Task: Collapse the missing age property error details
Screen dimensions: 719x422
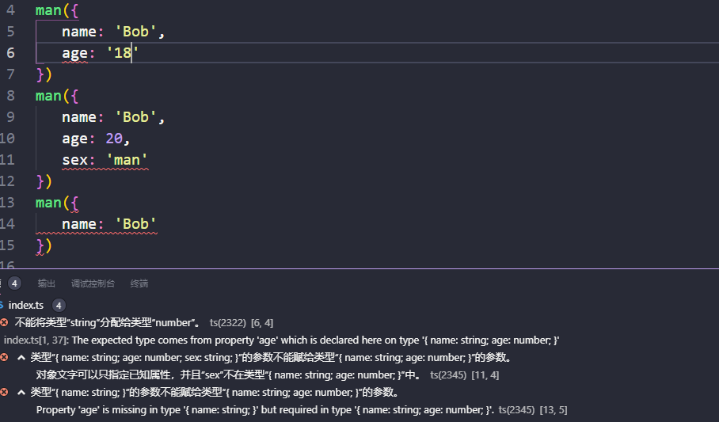Action: 21,392
